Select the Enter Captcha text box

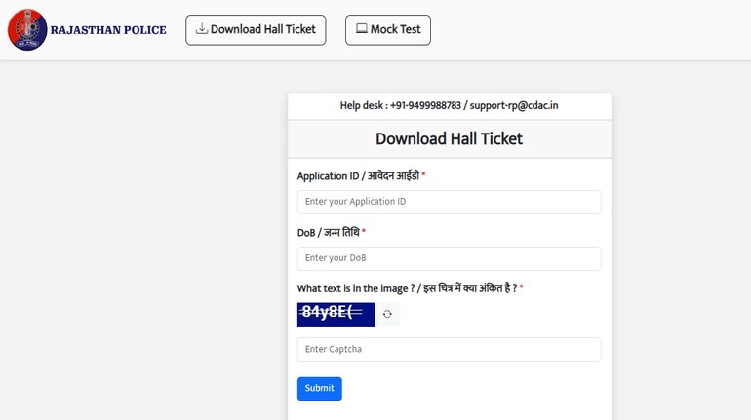tap(450, 349)
